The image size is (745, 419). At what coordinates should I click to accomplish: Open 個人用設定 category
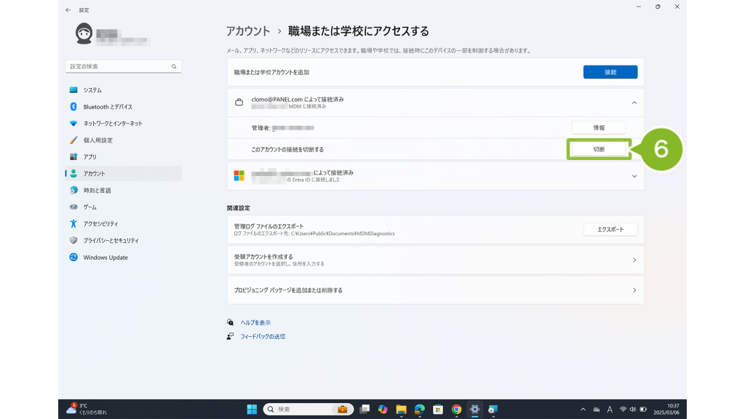(123, 140)
